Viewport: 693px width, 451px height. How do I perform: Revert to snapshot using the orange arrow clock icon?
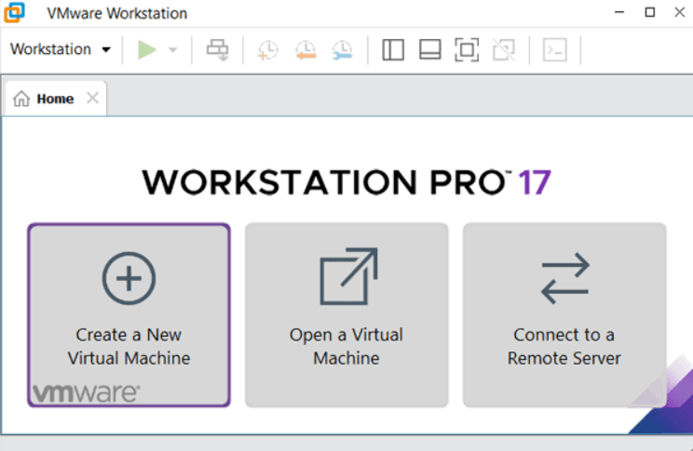(x=306, y=49)
